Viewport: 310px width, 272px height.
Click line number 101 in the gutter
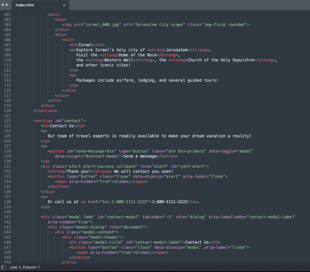coord(7,14)
